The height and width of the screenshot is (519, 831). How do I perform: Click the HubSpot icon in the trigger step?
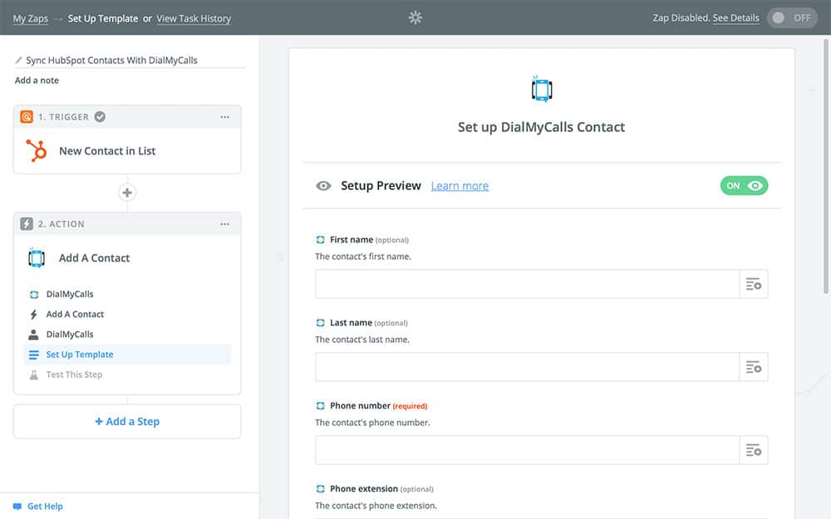(x=36, y=150)
